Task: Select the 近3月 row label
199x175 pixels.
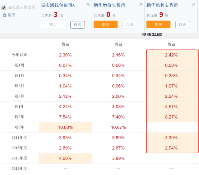Action: point(19,86)
